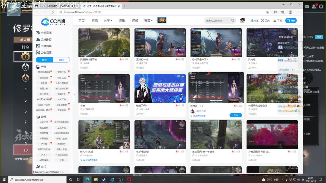This screenshot has height=183, width=326.
Task: Open the 颜值与技术并存 banner stream
Action: point(160,88)
